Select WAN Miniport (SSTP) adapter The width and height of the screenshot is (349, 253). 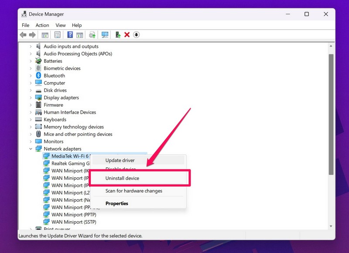pos(73,222)
